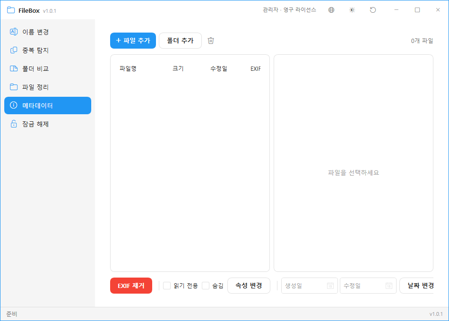Click the red EXIF 제거 button
This screenshot has height=321, width=449.
131,286
